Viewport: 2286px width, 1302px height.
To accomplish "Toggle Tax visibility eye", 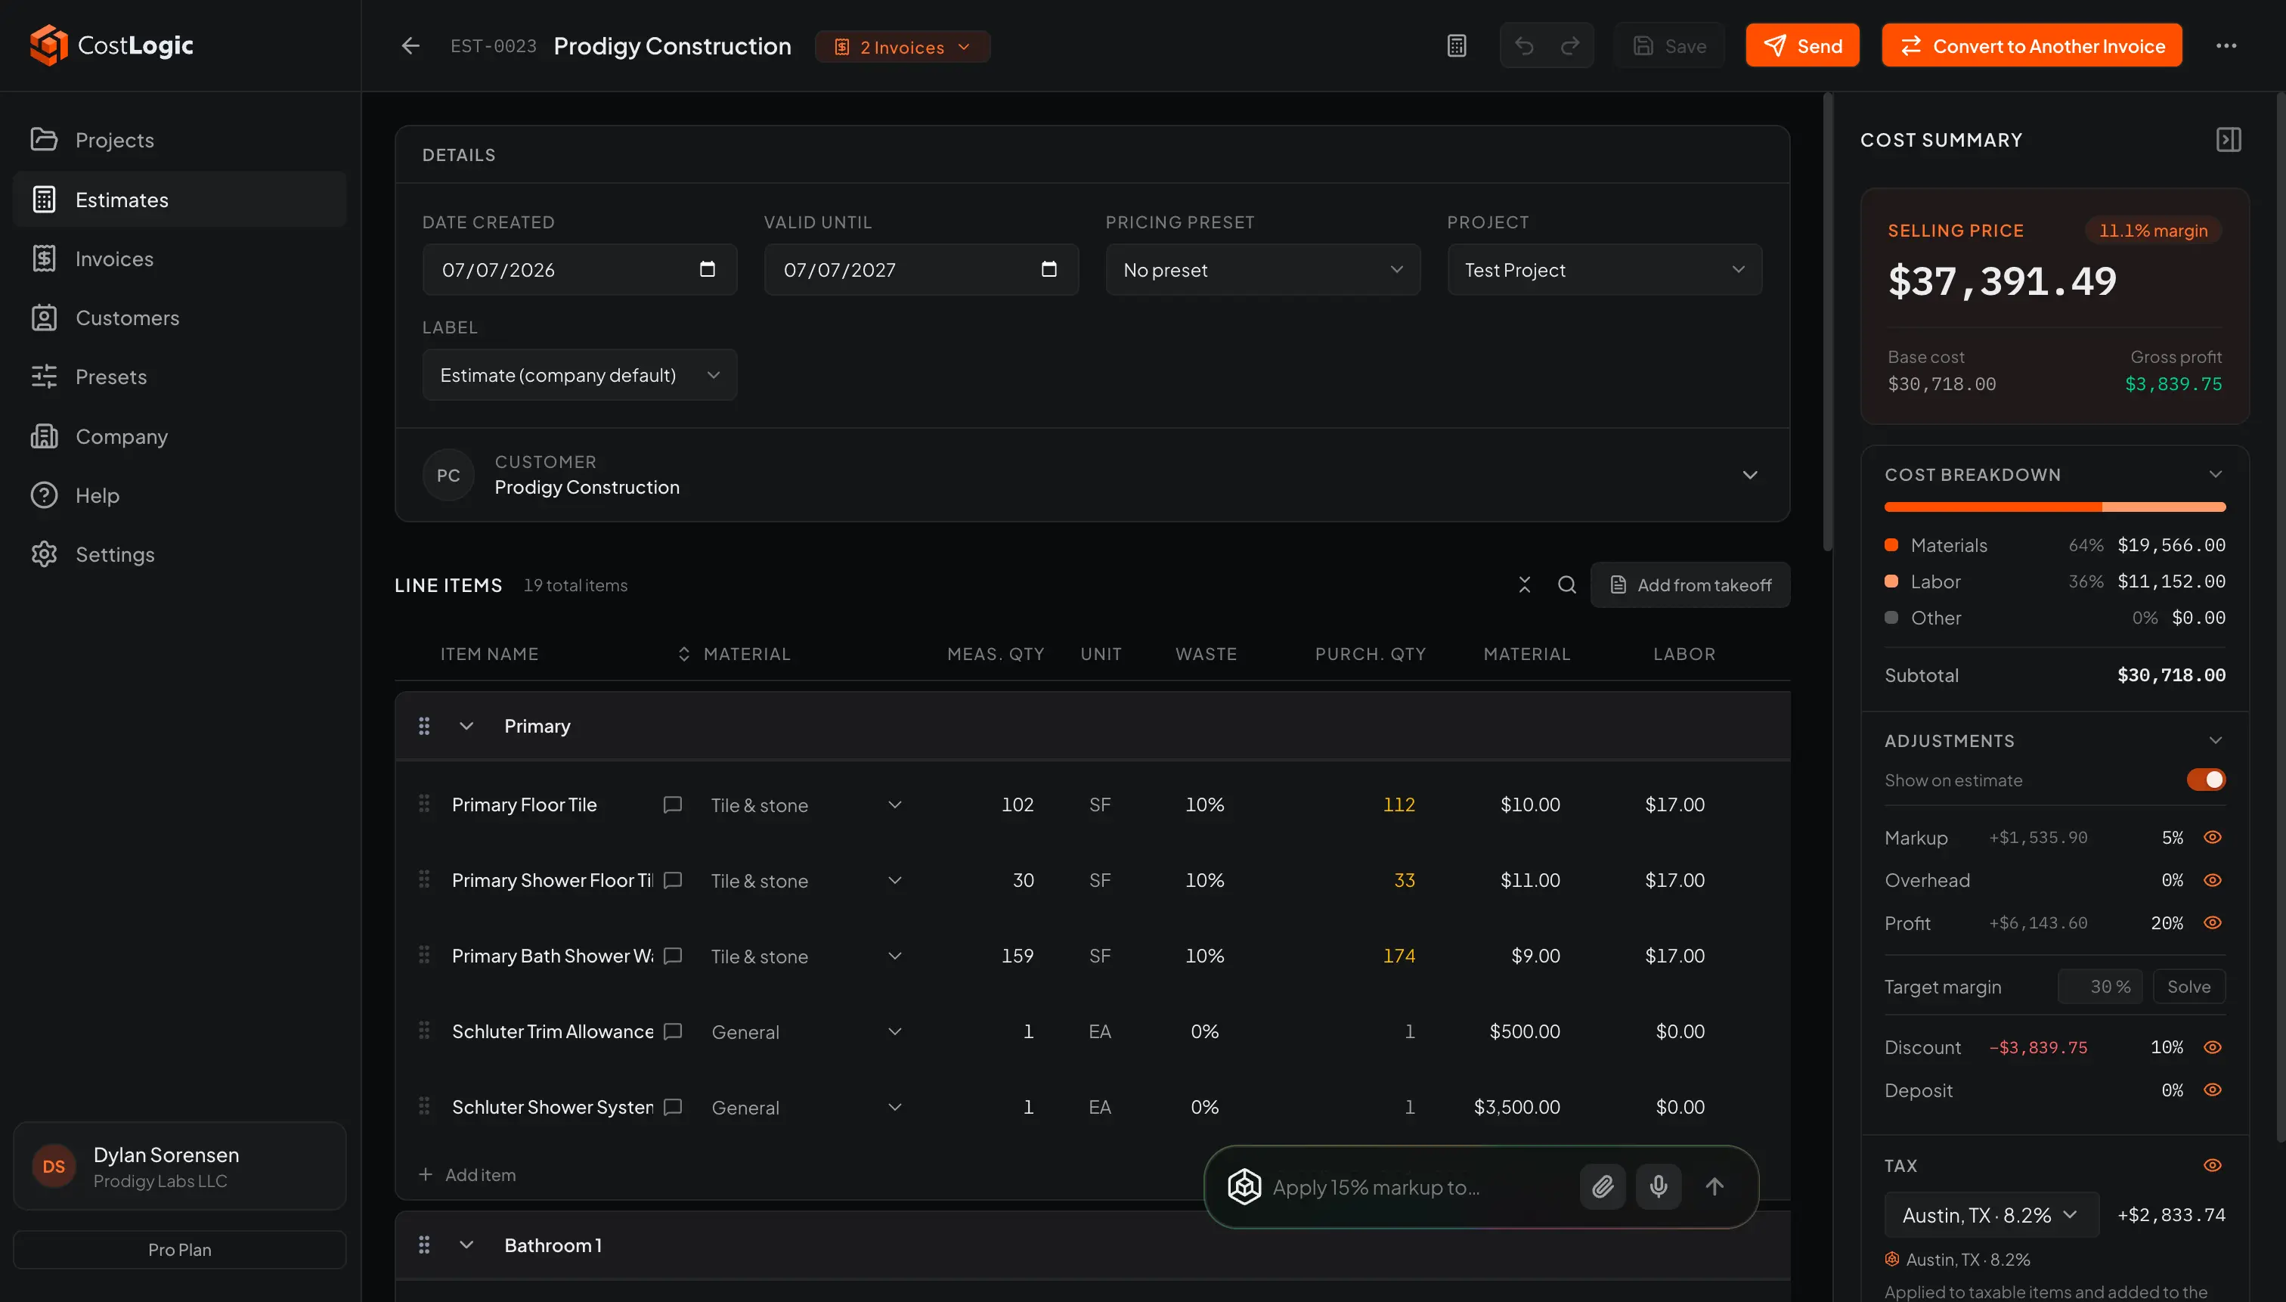I will pyautogui.click(x=2212, y=1165).
